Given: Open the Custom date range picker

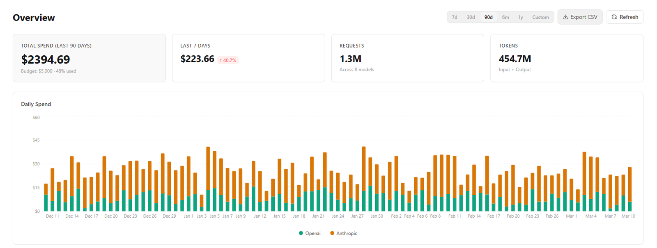Looking at the screenshot, I should [x=540, y=17].
